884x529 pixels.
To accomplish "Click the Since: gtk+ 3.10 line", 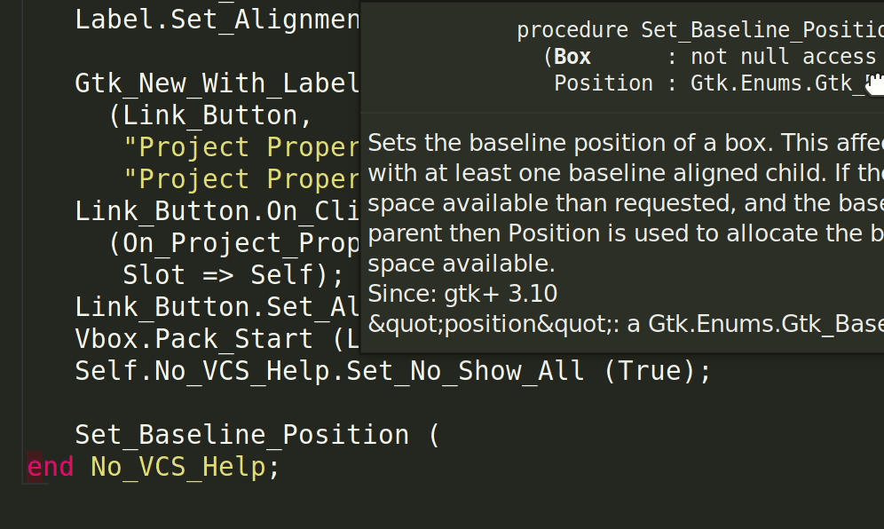I will (462, 294).
